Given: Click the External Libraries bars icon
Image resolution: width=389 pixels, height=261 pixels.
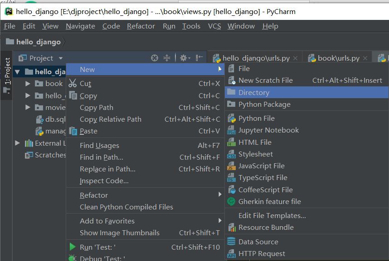Looking at the screenshot, I should click(x=29, y=143).
